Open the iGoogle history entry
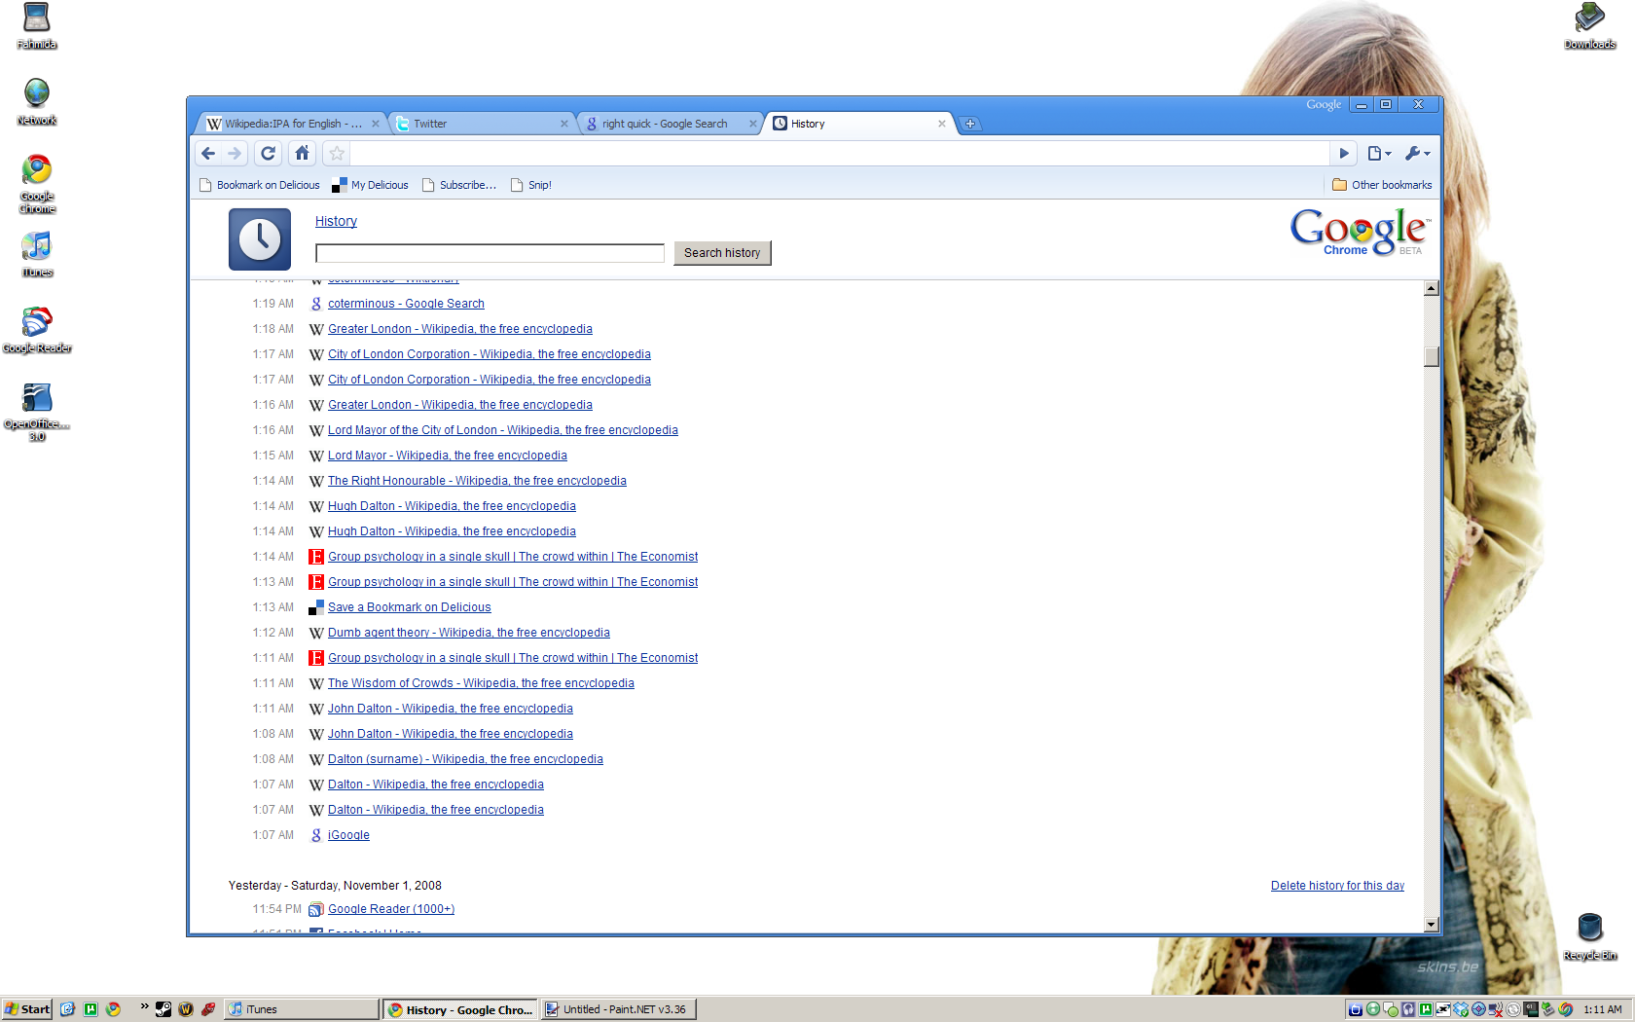Viewport: 1635px width, 1022px height. point(348,835)
